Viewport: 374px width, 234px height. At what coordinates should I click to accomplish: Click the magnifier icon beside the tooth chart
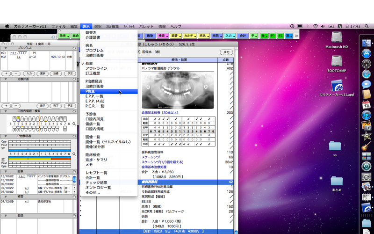(74, 124)
